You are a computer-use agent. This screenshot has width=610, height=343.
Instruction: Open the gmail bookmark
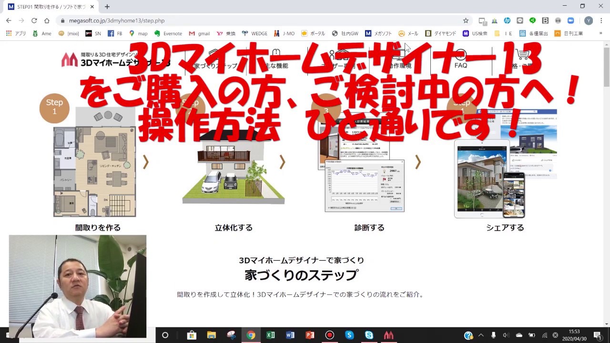point(199,33)
